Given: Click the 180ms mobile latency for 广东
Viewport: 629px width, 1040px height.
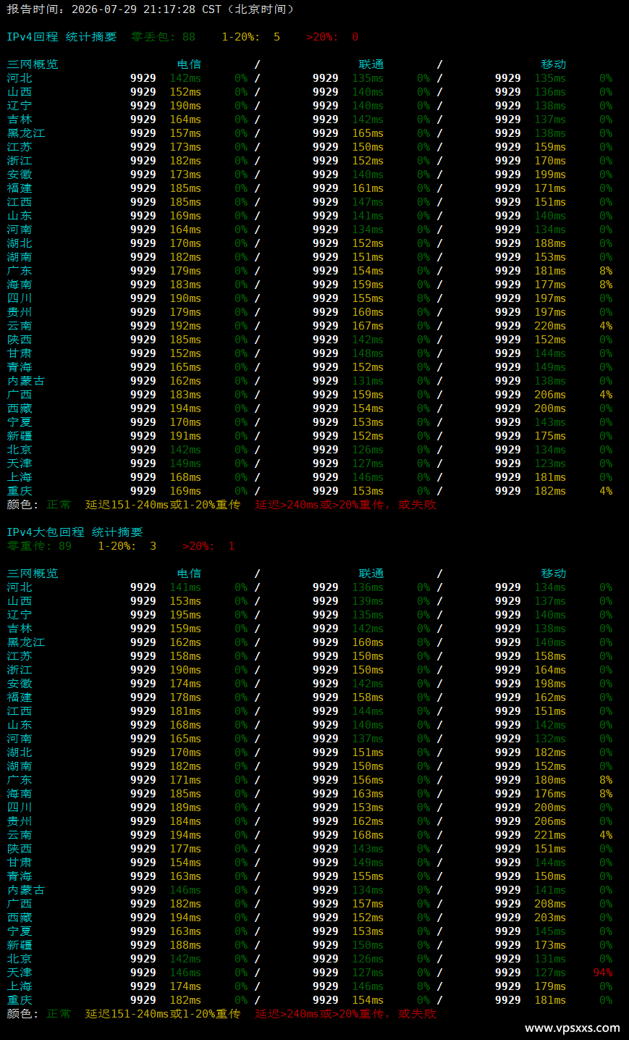Looking at the screenshot, I should 550,780.
